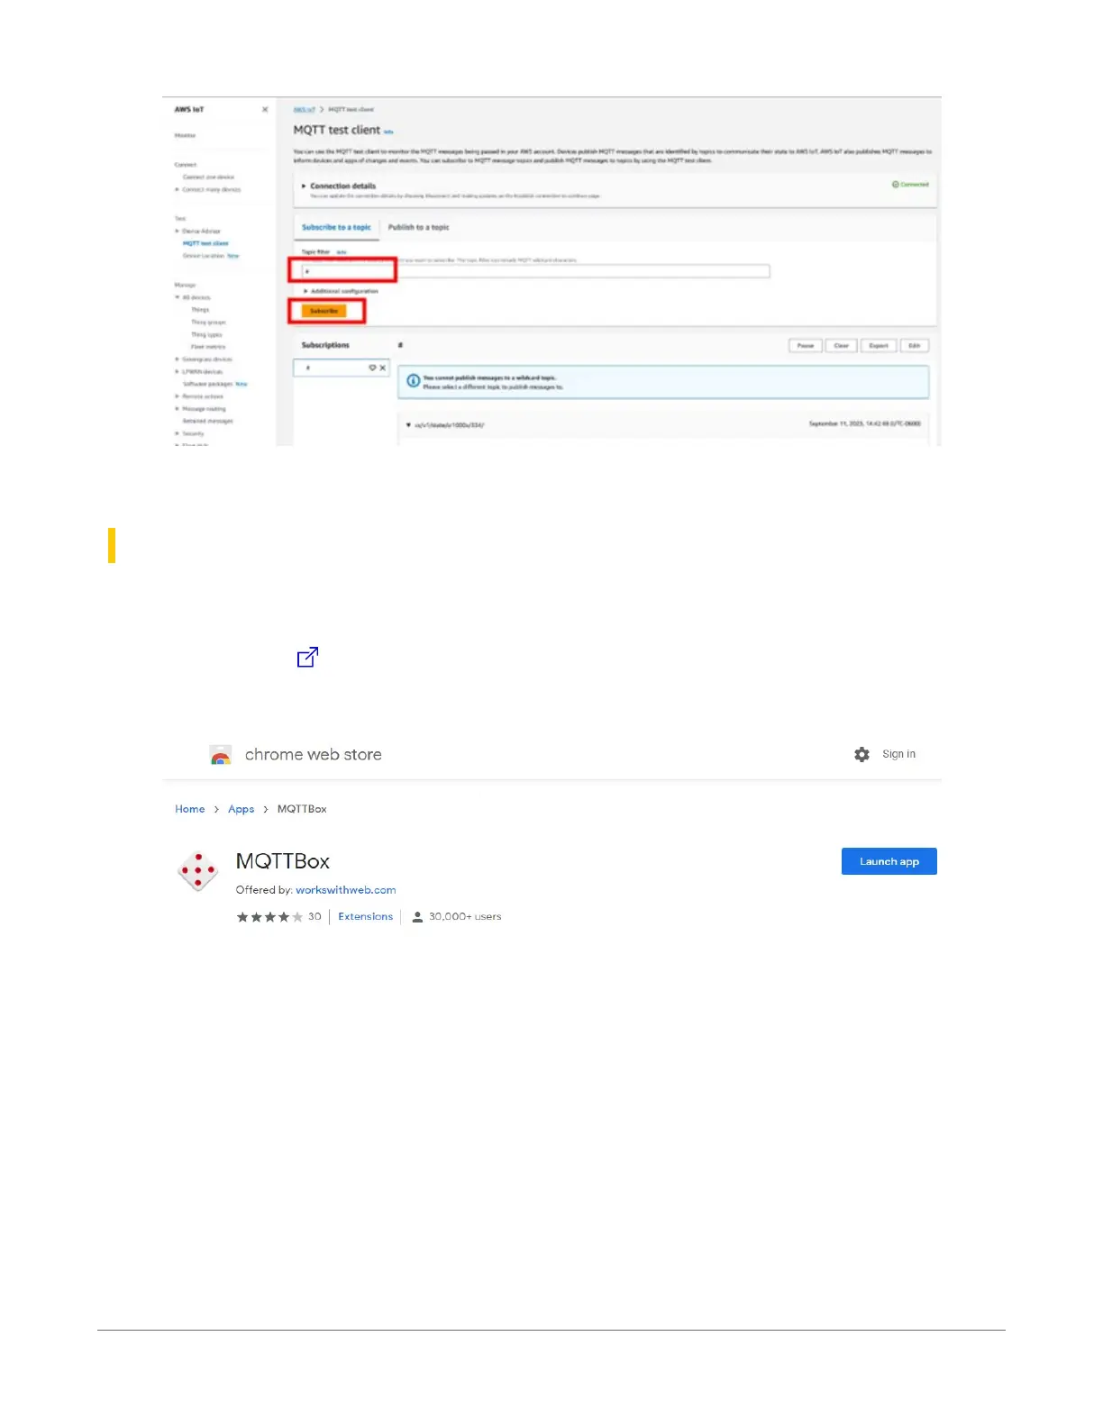Close the AWS IoT sidebar panel
1103x1427 pixels.
tap(265, 110)
